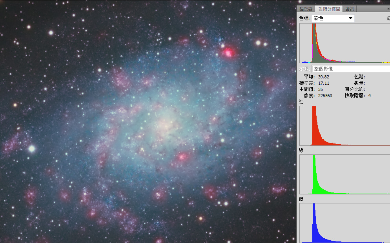Click the bright red nebula in the image
Image resolution: width=390 pixels, height=243 pixels.
(x=228, y=52)
